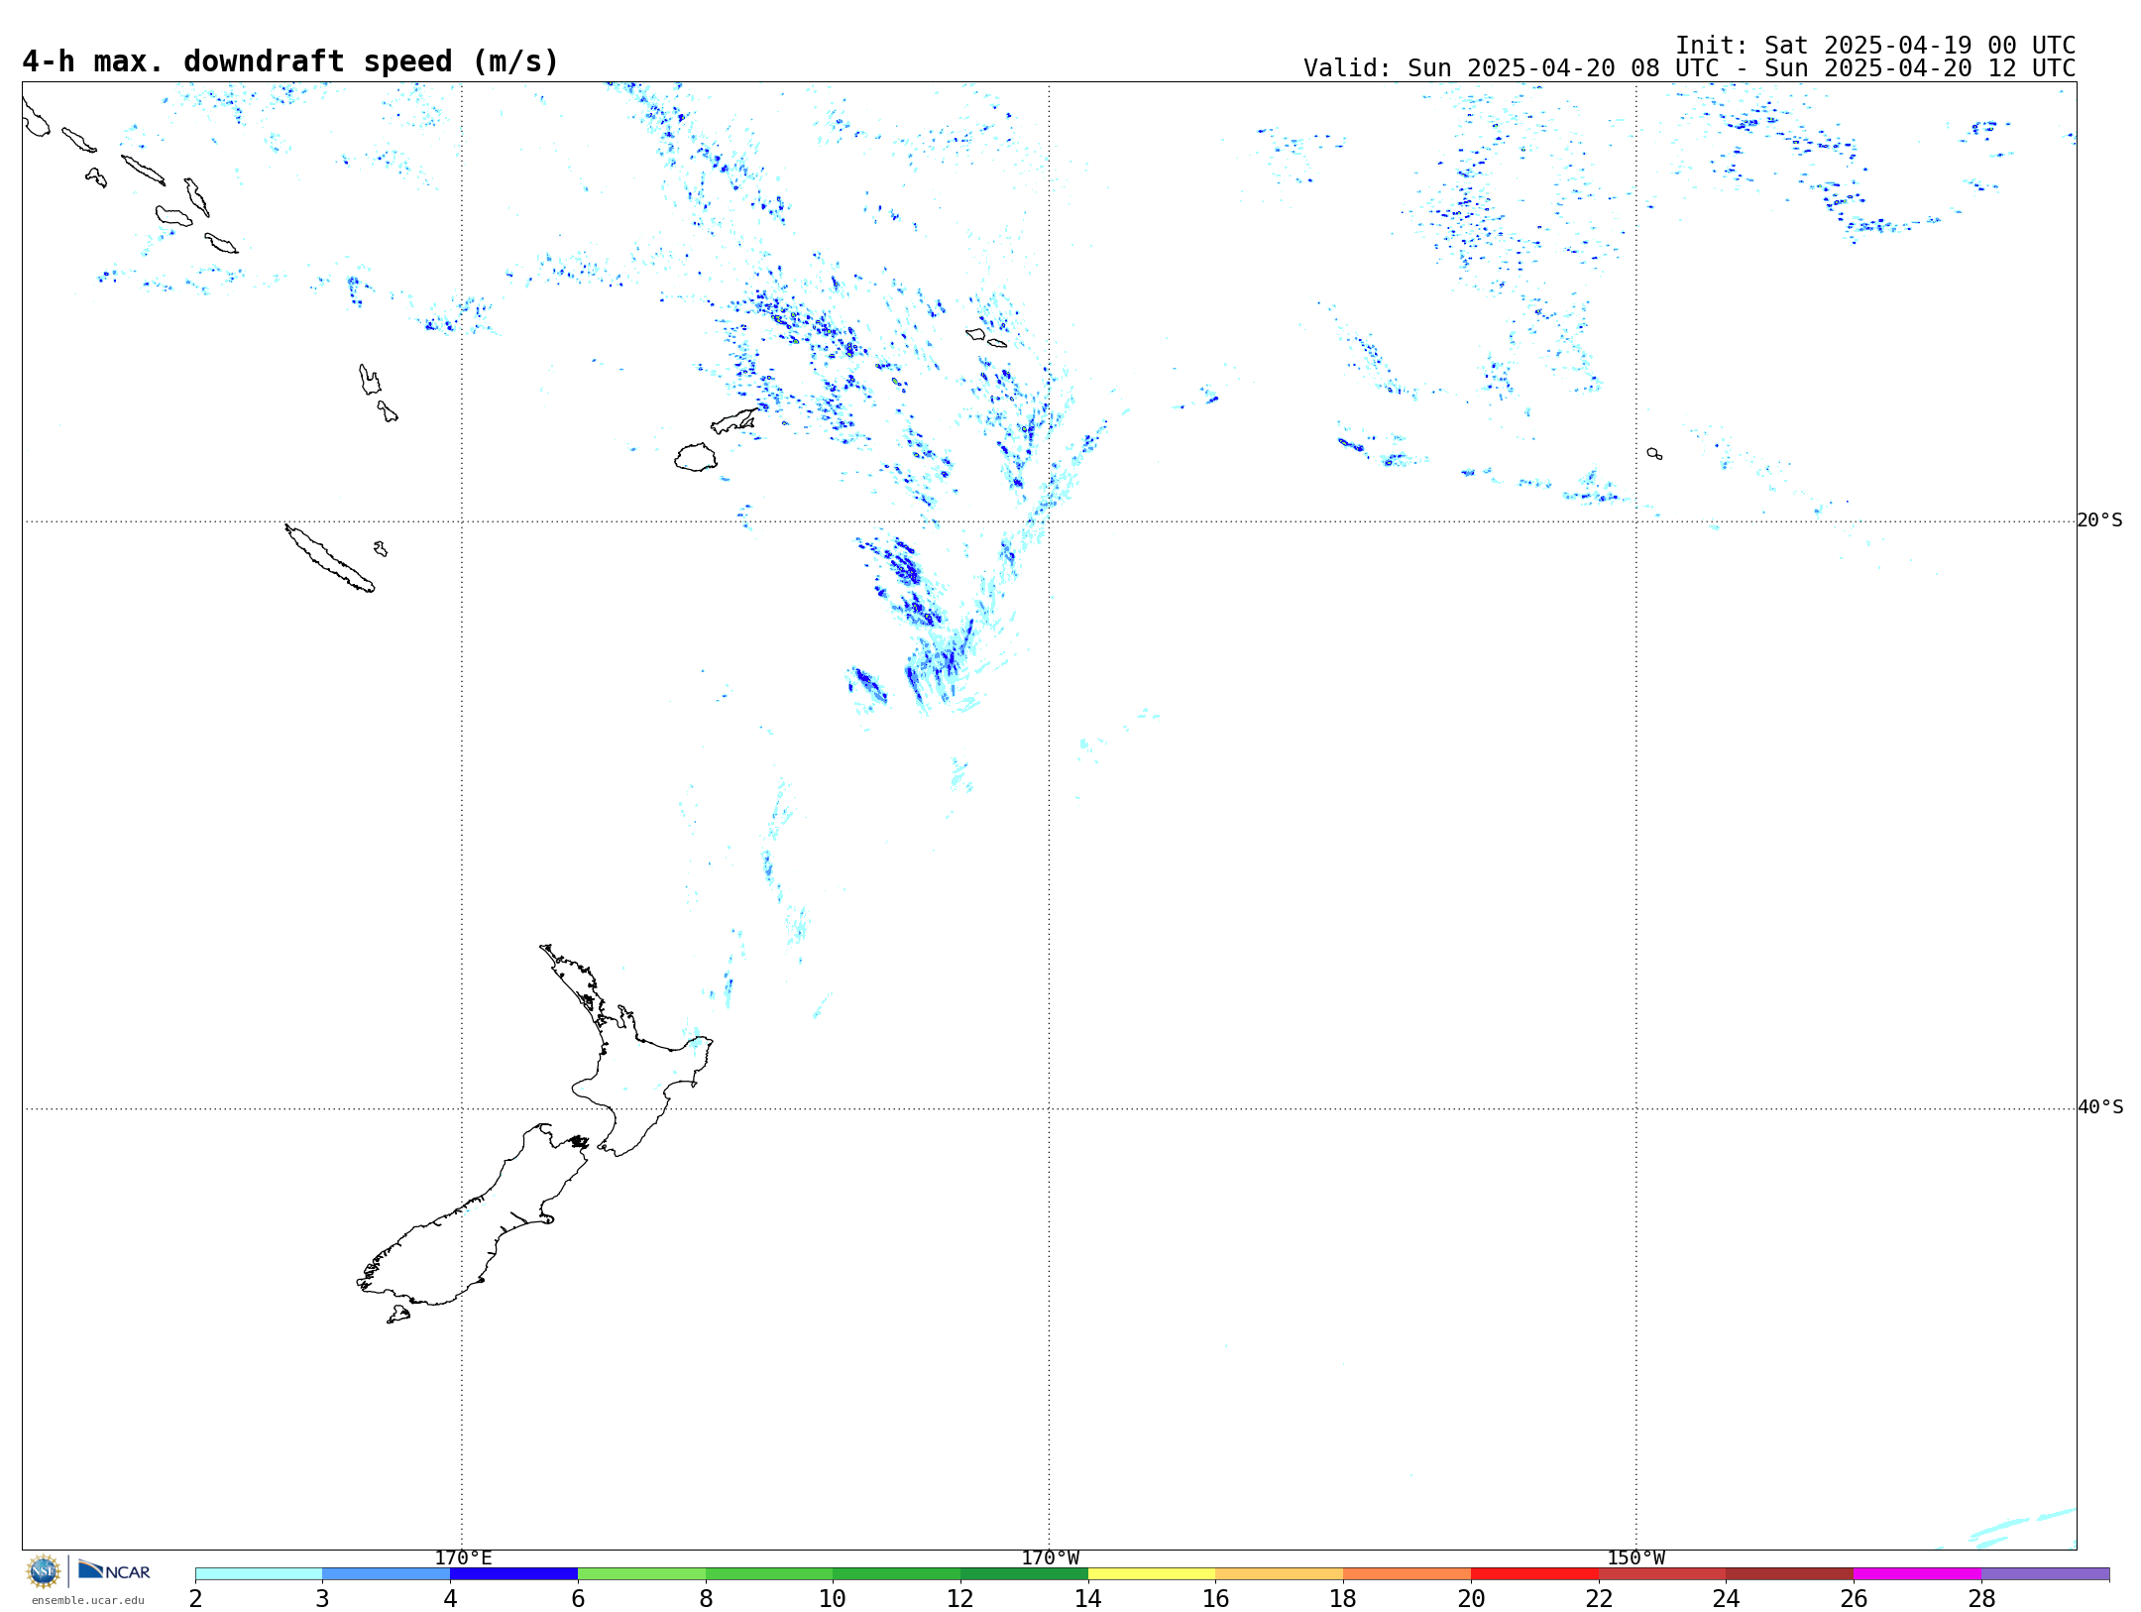The height and width of the screenshot is (1612, 2141).
Task: Click the '40°S' latitude label
Action: (2099, 1107)
